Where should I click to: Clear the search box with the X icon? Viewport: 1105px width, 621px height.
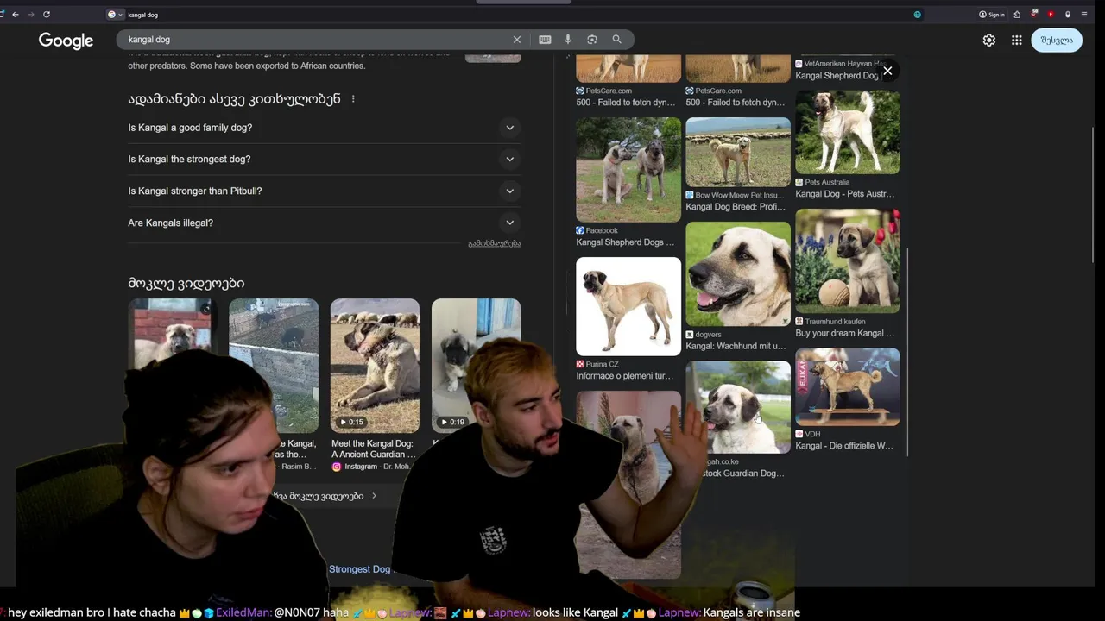coord(517,40)
